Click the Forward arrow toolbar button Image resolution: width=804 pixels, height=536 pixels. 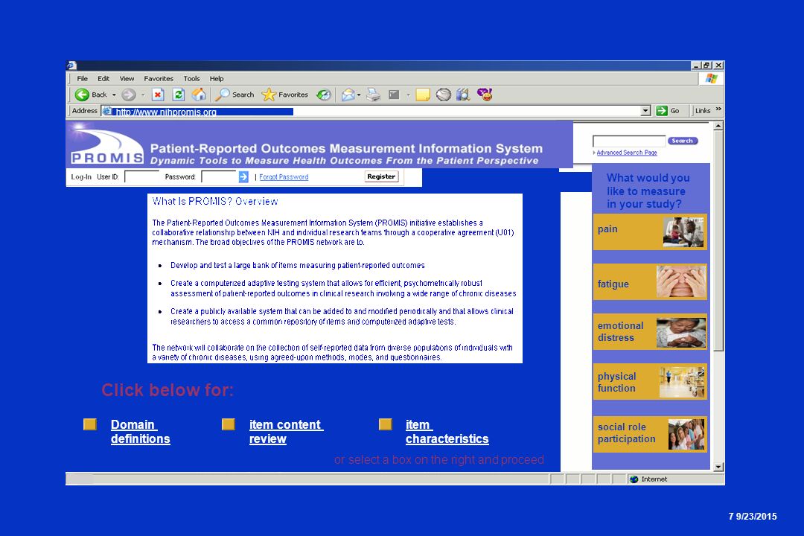(129, 95)
